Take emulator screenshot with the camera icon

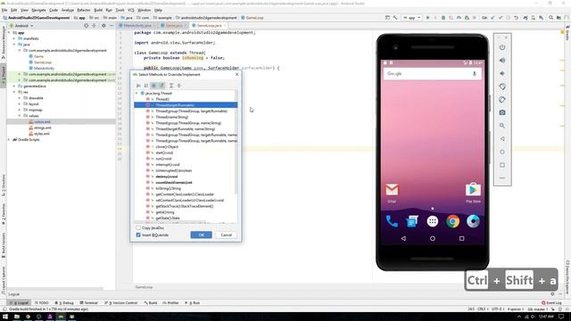[x=502, y=113]
